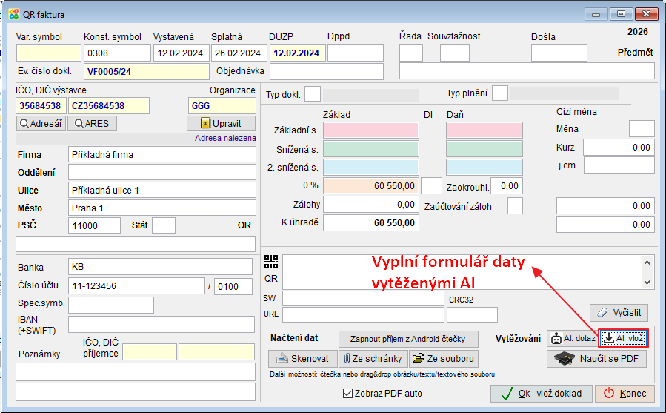Screen dimensions: 666x413
Task: Click the Zaúčtování záloh box
Action: coord(515,206)
